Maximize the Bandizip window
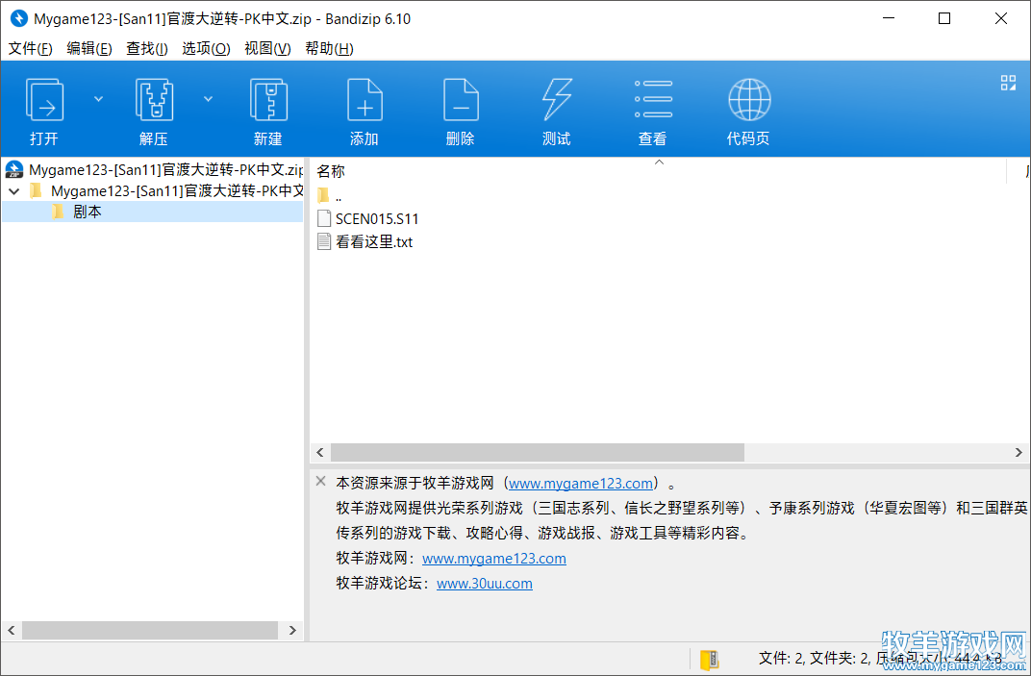The height and width of the screenshot is (676, 1031). point(944,18)
